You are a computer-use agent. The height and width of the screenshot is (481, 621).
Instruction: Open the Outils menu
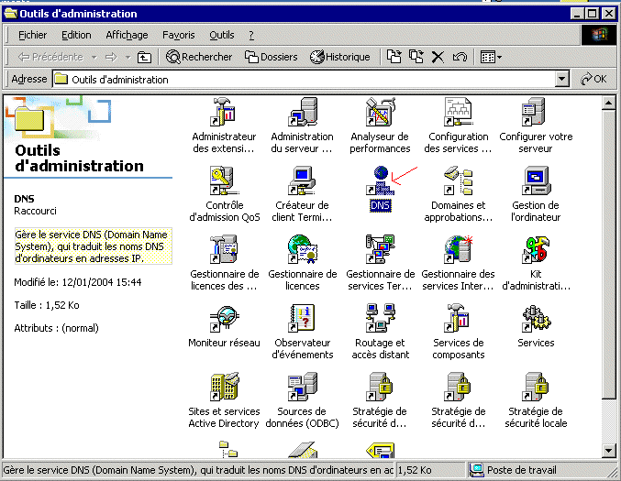(222, 35)
